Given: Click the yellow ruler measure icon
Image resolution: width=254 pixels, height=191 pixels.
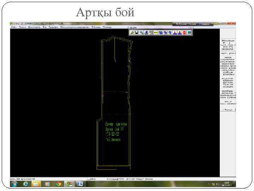Looking at the screenshot, I should click(x=156, y=33).
